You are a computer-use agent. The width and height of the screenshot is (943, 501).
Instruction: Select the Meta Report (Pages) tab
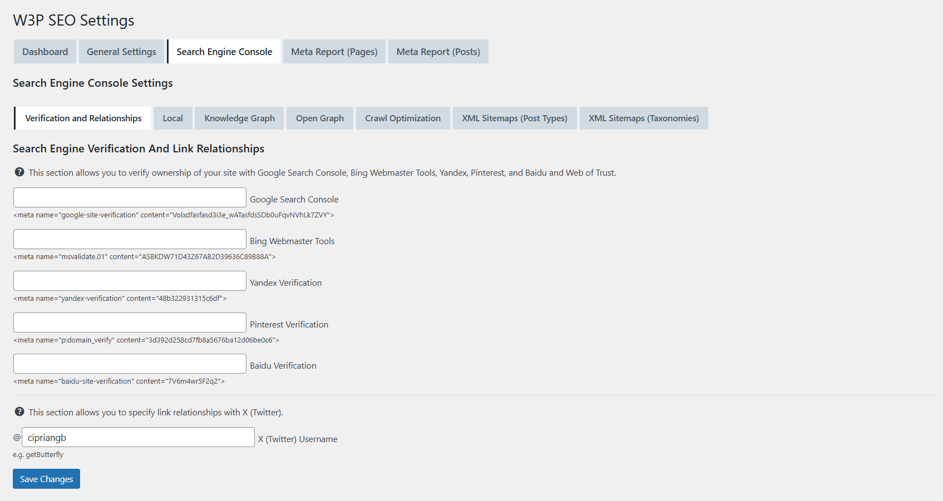click(x=334, y=51)
